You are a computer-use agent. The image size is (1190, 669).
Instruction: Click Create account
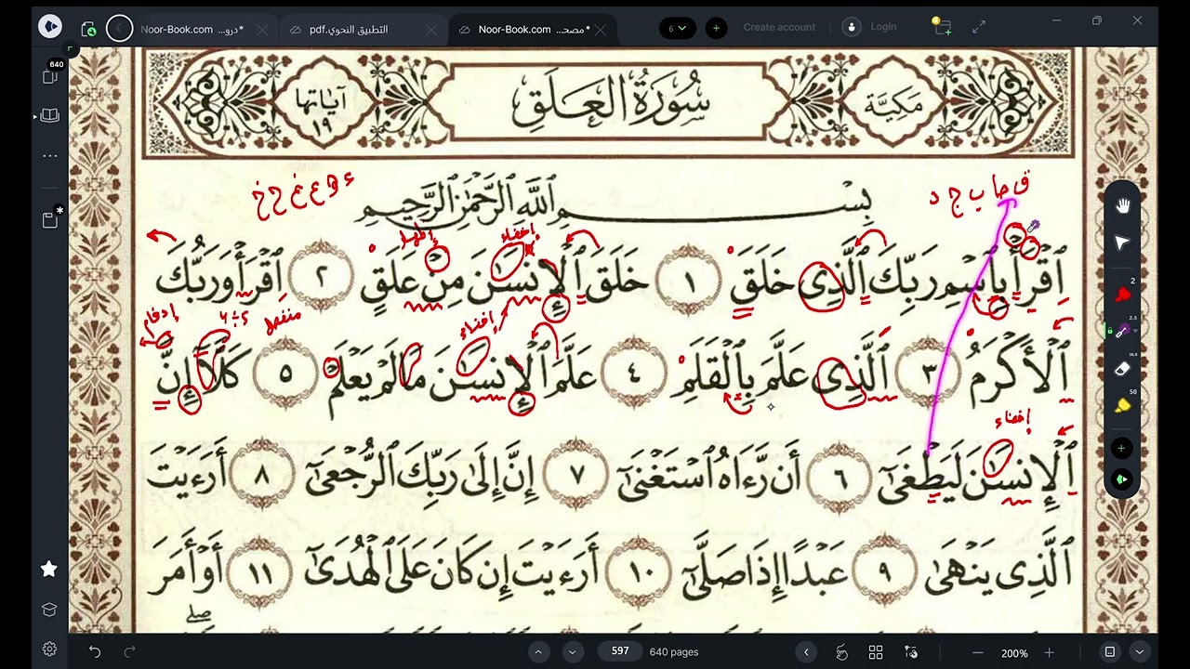[779, 27]
